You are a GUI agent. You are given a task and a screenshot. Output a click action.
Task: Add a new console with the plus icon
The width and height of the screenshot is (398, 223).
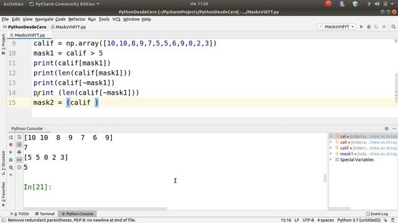tap(11, 175)
